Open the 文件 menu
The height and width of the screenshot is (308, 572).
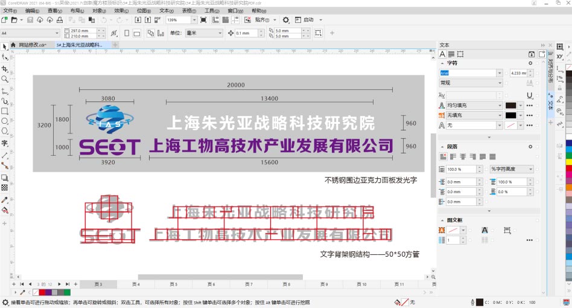(10, 11)
